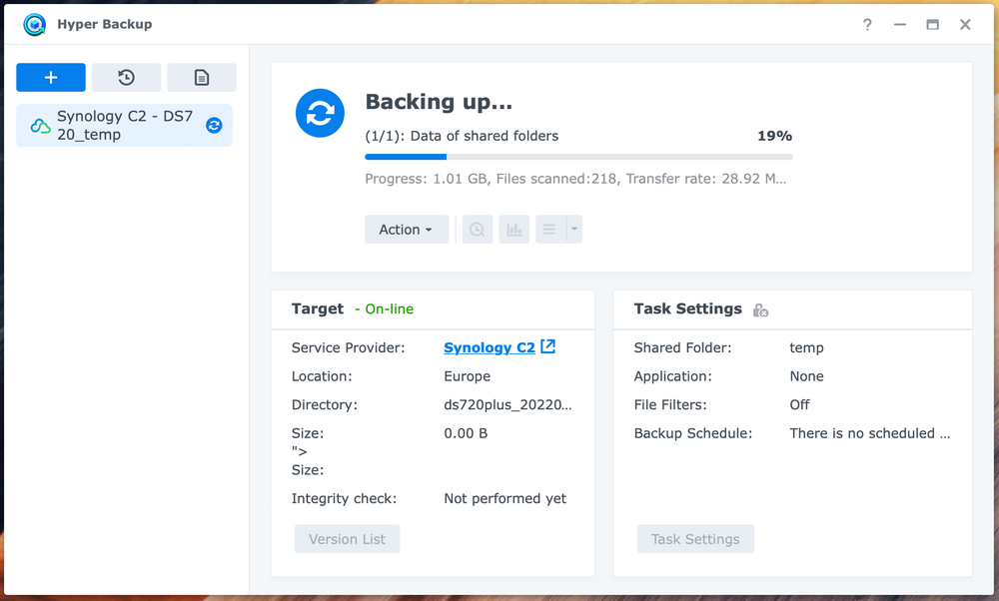Open the backup statistics bar chart icon
The width and height of the screenshot is (999, 601).
(514, 230)
